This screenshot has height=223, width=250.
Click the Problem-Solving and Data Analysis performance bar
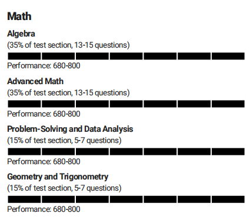tap(126, 152)
